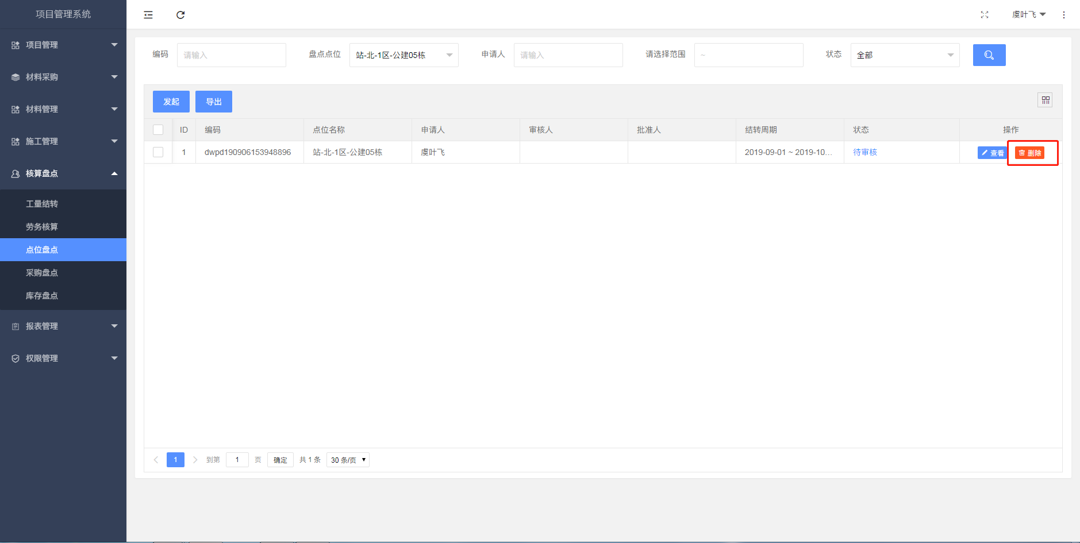Click 待审核 status link

865,152
